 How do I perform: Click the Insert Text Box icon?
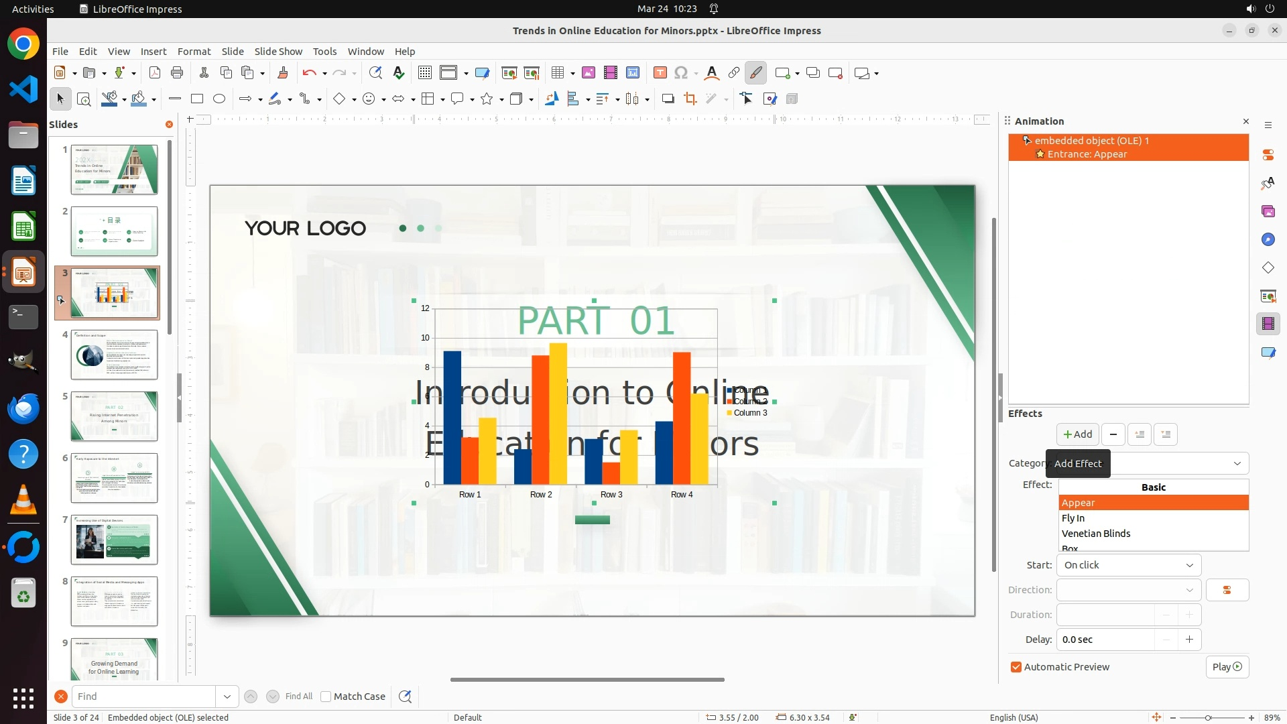click(660, 73)
